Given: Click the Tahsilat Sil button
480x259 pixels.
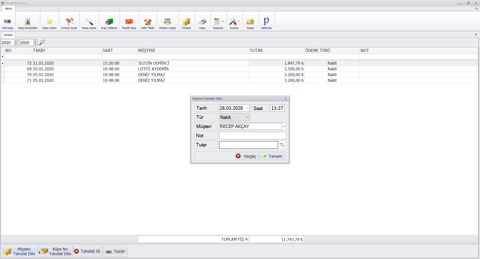Looking at the screenshot, I should [87, 251].
